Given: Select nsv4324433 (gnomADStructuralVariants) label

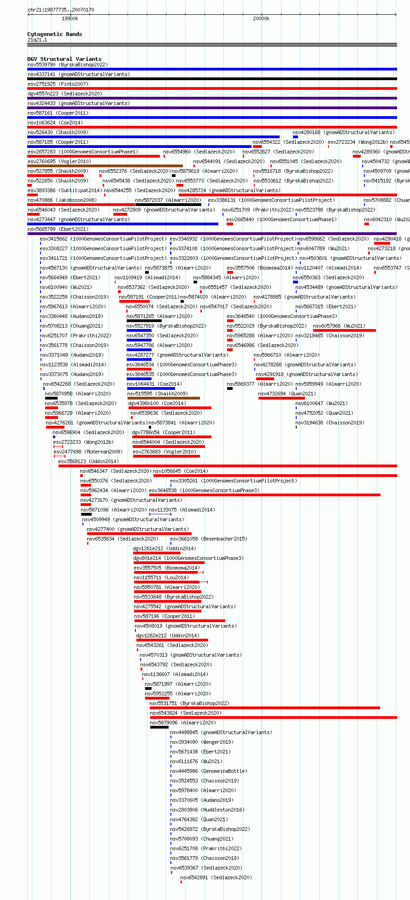Looking at the screenshot, I should click(79, 103).
